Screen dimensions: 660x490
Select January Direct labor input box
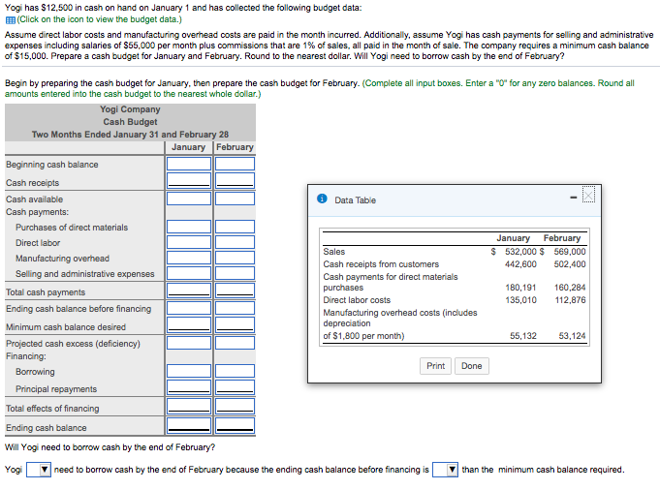coord(189,242)
